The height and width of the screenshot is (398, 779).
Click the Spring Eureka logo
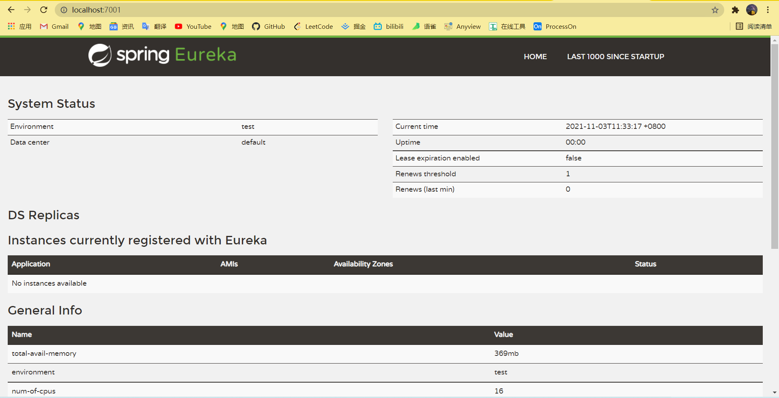click(x=162, y=55)
